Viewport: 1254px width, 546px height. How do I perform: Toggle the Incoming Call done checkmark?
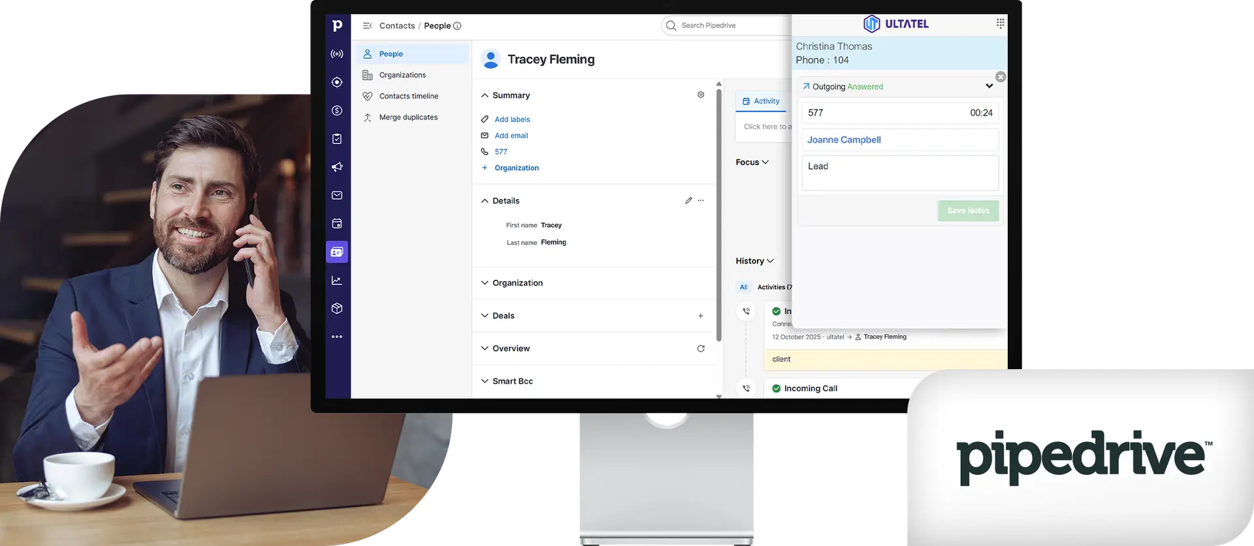click(777, 389)
